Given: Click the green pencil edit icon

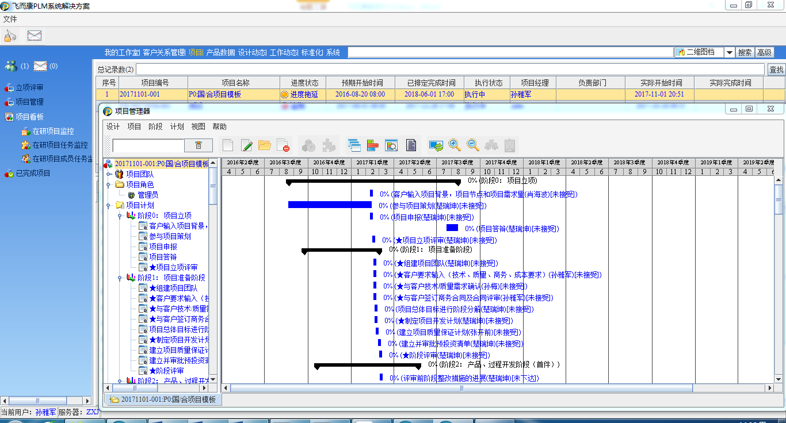Looking at the screenshot, I should pos(247,145).
